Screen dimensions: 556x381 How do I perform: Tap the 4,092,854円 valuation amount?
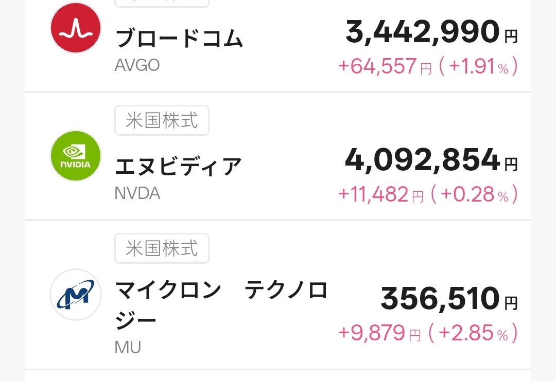[431, 160]
